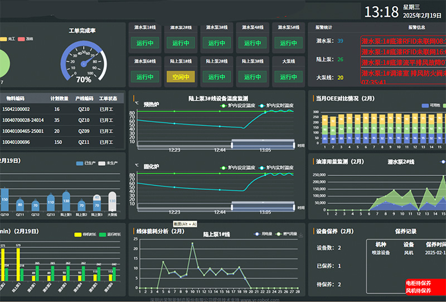Toggle 用电量 legend in energy chart
This screenshot has width=446, height=302.
pos(263,234)
